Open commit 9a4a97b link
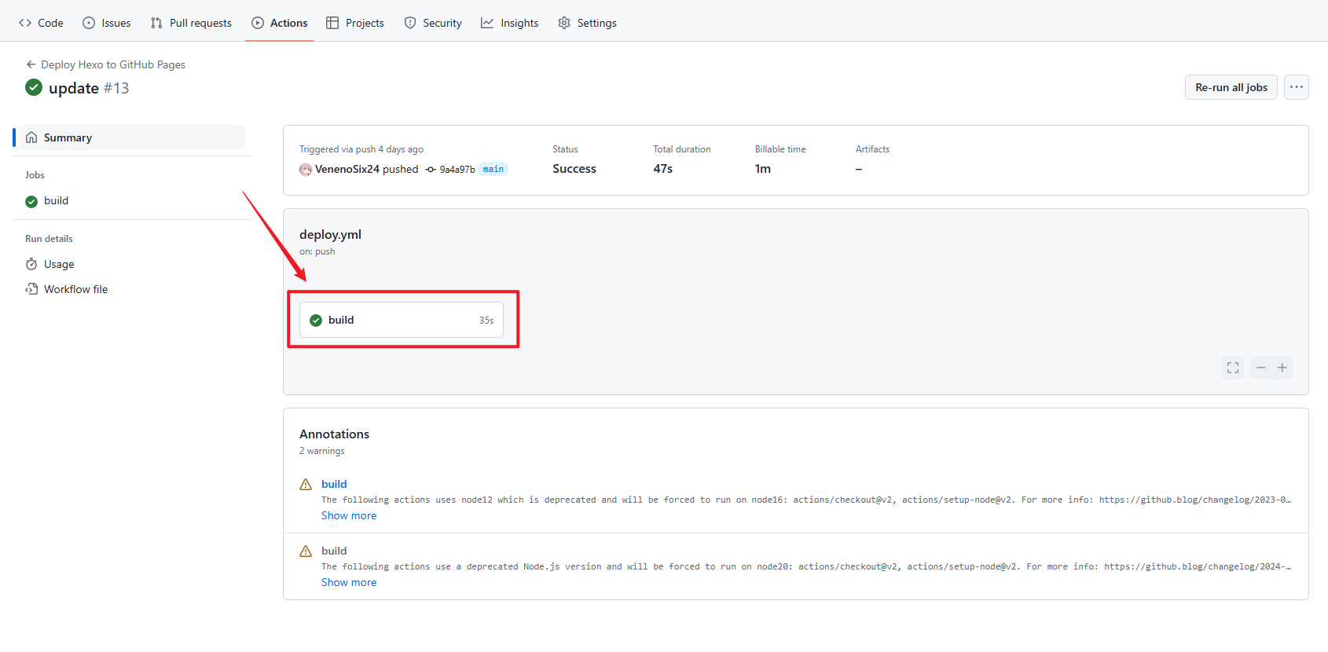The height and width of the screenshot is (652, 1328). tap(457, 170)
